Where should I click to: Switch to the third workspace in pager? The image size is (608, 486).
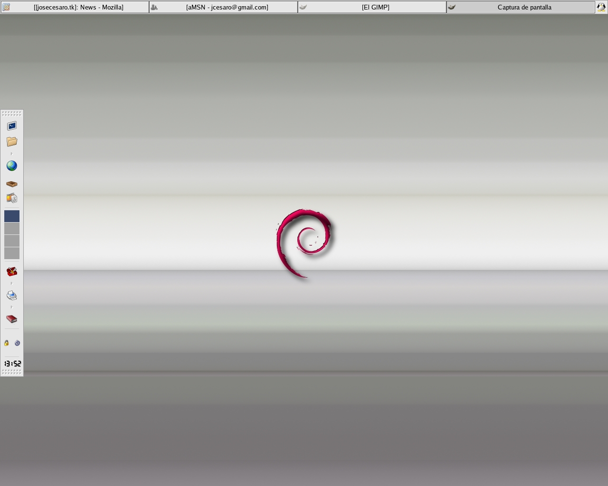(x=12, y=241)
